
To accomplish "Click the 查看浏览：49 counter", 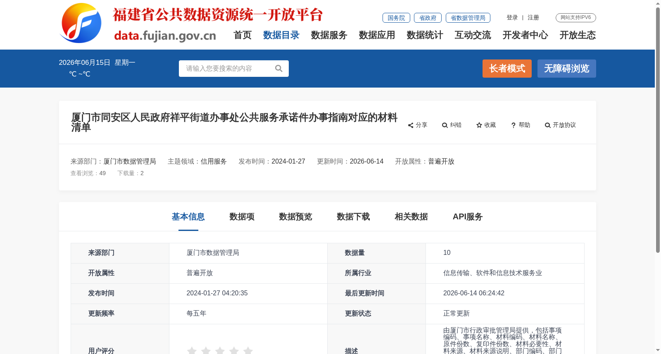I will 88,173.
